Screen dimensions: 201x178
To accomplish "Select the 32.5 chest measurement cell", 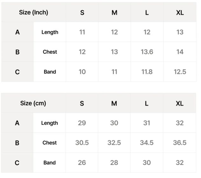I will click(114, 143).
